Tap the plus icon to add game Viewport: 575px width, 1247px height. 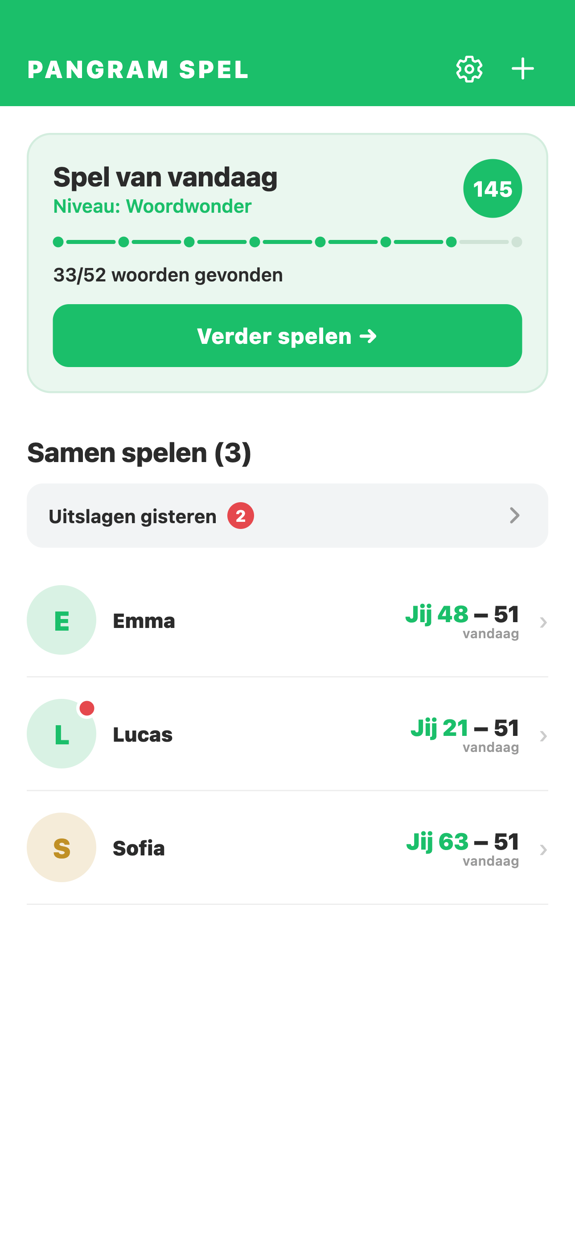coord(523,69)
